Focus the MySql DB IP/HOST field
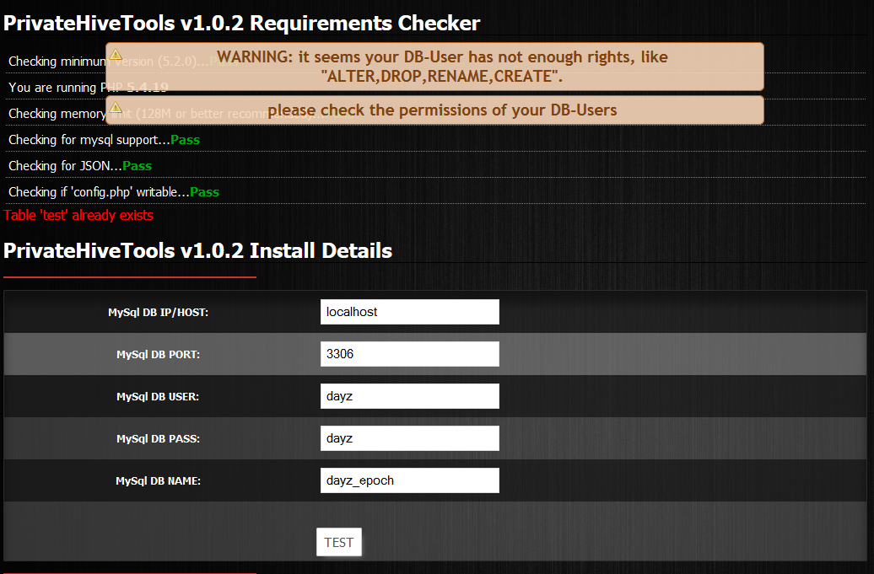 click(410, 312)
